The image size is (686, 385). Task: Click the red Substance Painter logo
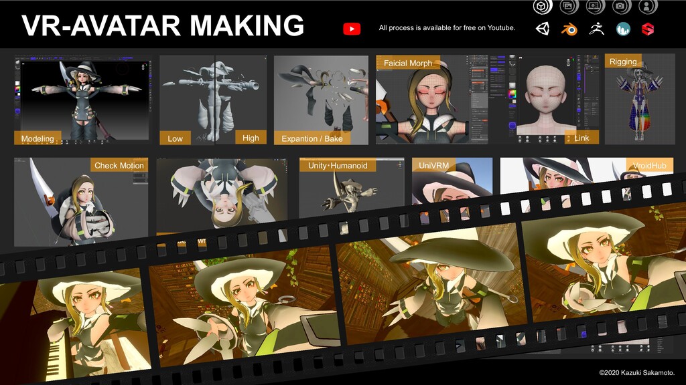648,29
